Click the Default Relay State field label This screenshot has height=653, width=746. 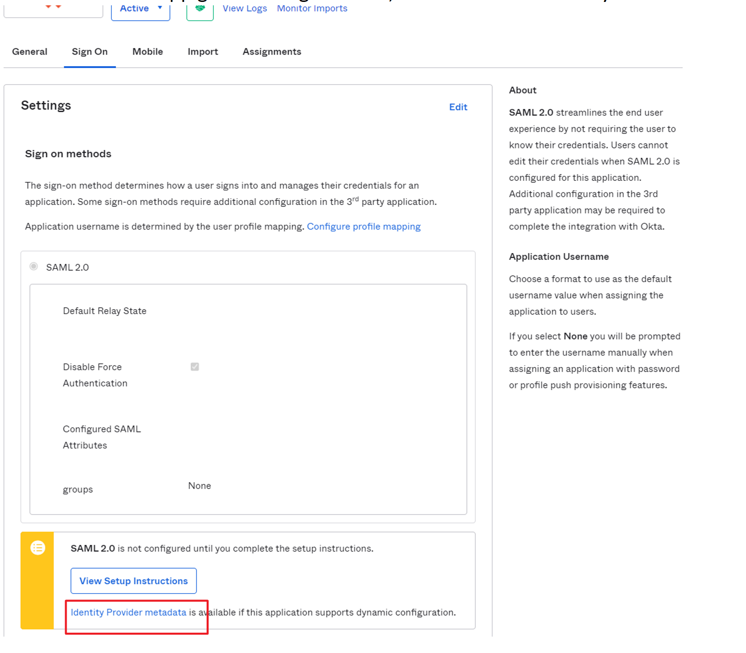pyautogui.click(x=105, y=311)
